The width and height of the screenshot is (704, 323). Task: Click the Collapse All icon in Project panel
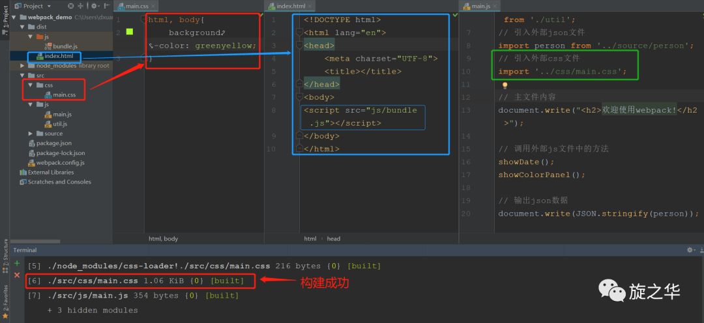(81, 7)
